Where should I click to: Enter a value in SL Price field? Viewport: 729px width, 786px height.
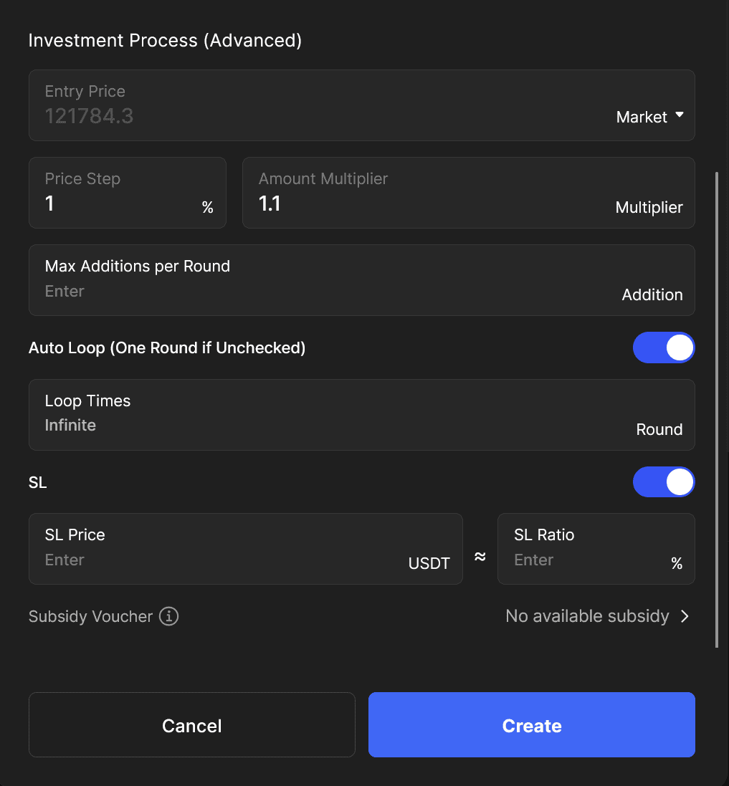coord(222,560)
